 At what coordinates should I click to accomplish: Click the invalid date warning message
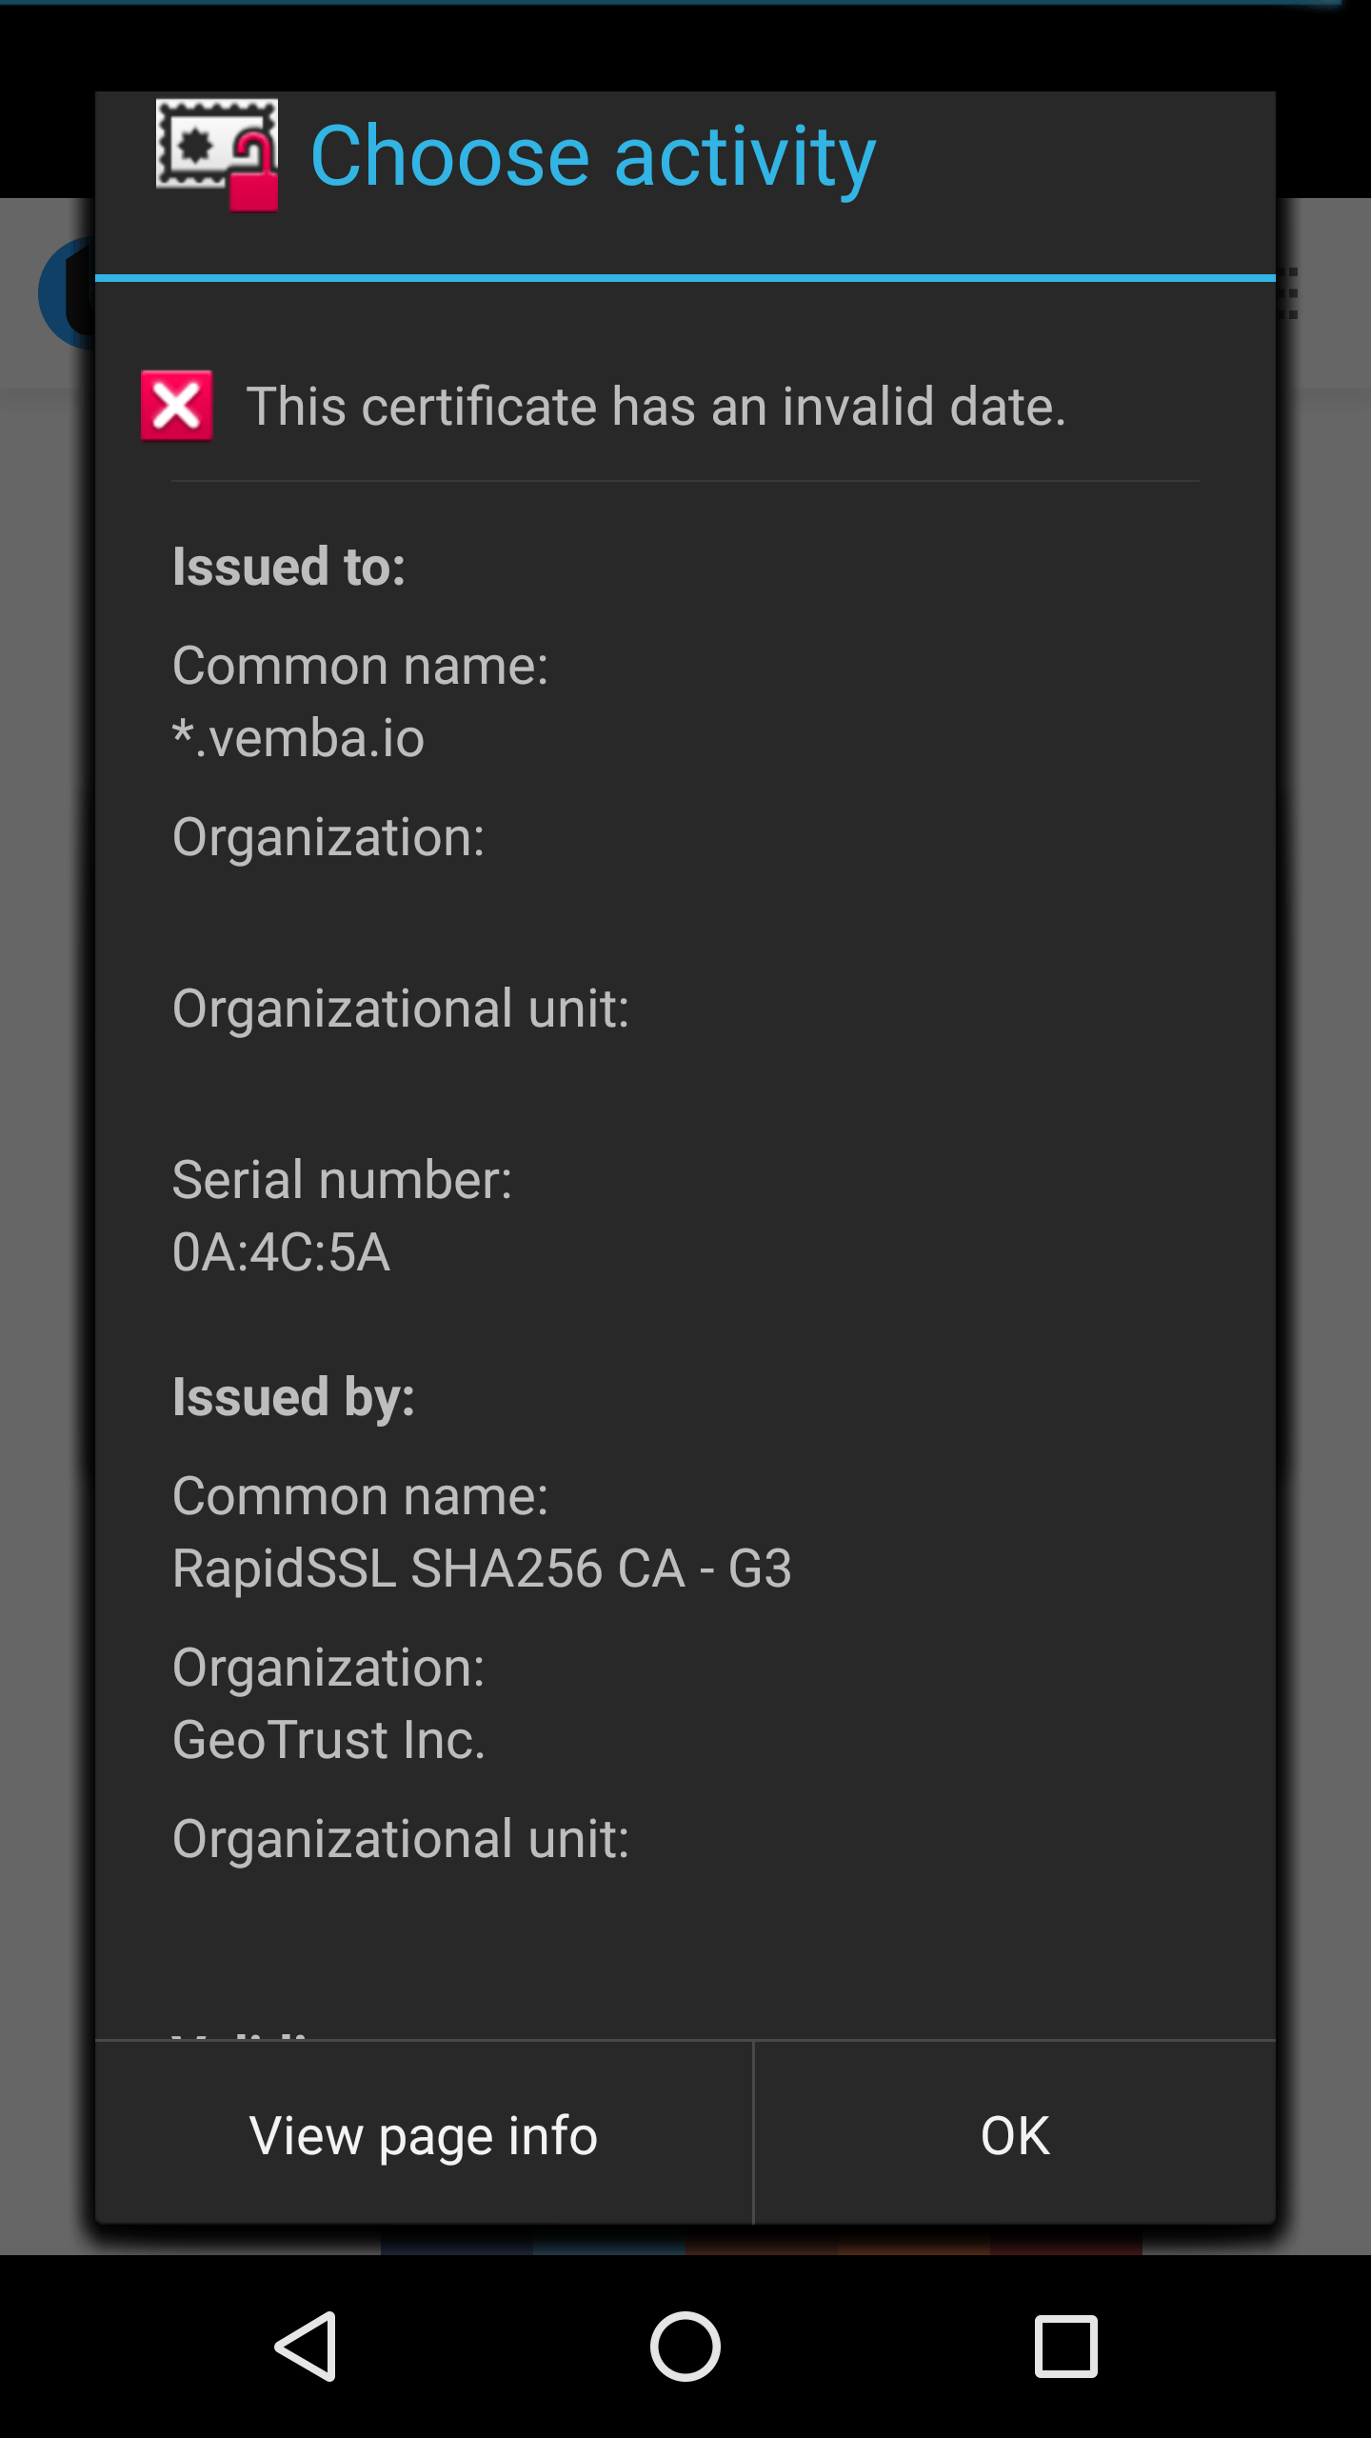click(x=656, y=407)
